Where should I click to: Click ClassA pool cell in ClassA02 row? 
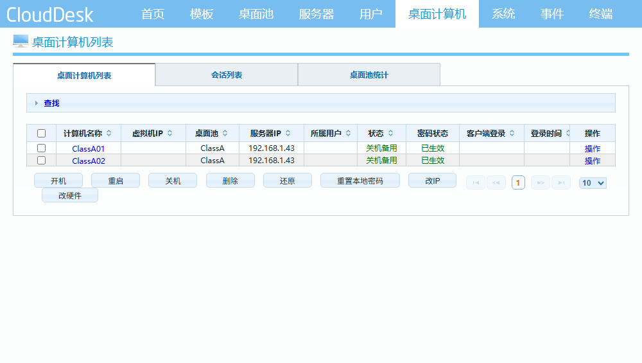(x=213, y=160)
